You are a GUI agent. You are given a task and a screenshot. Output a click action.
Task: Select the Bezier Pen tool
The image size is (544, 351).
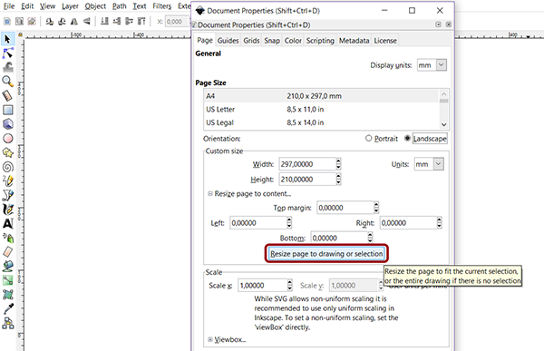pyautogui.click(x=7, y=195)
